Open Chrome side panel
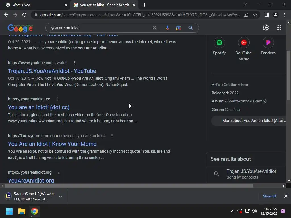Viewport: 291px width, 218px height. (267, 15)
